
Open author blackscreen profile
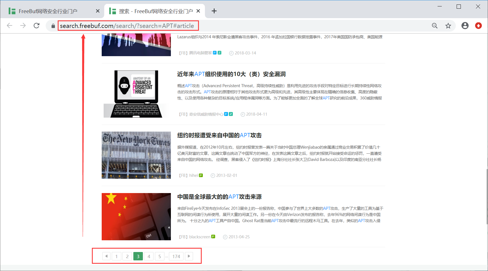pos(200,237)
